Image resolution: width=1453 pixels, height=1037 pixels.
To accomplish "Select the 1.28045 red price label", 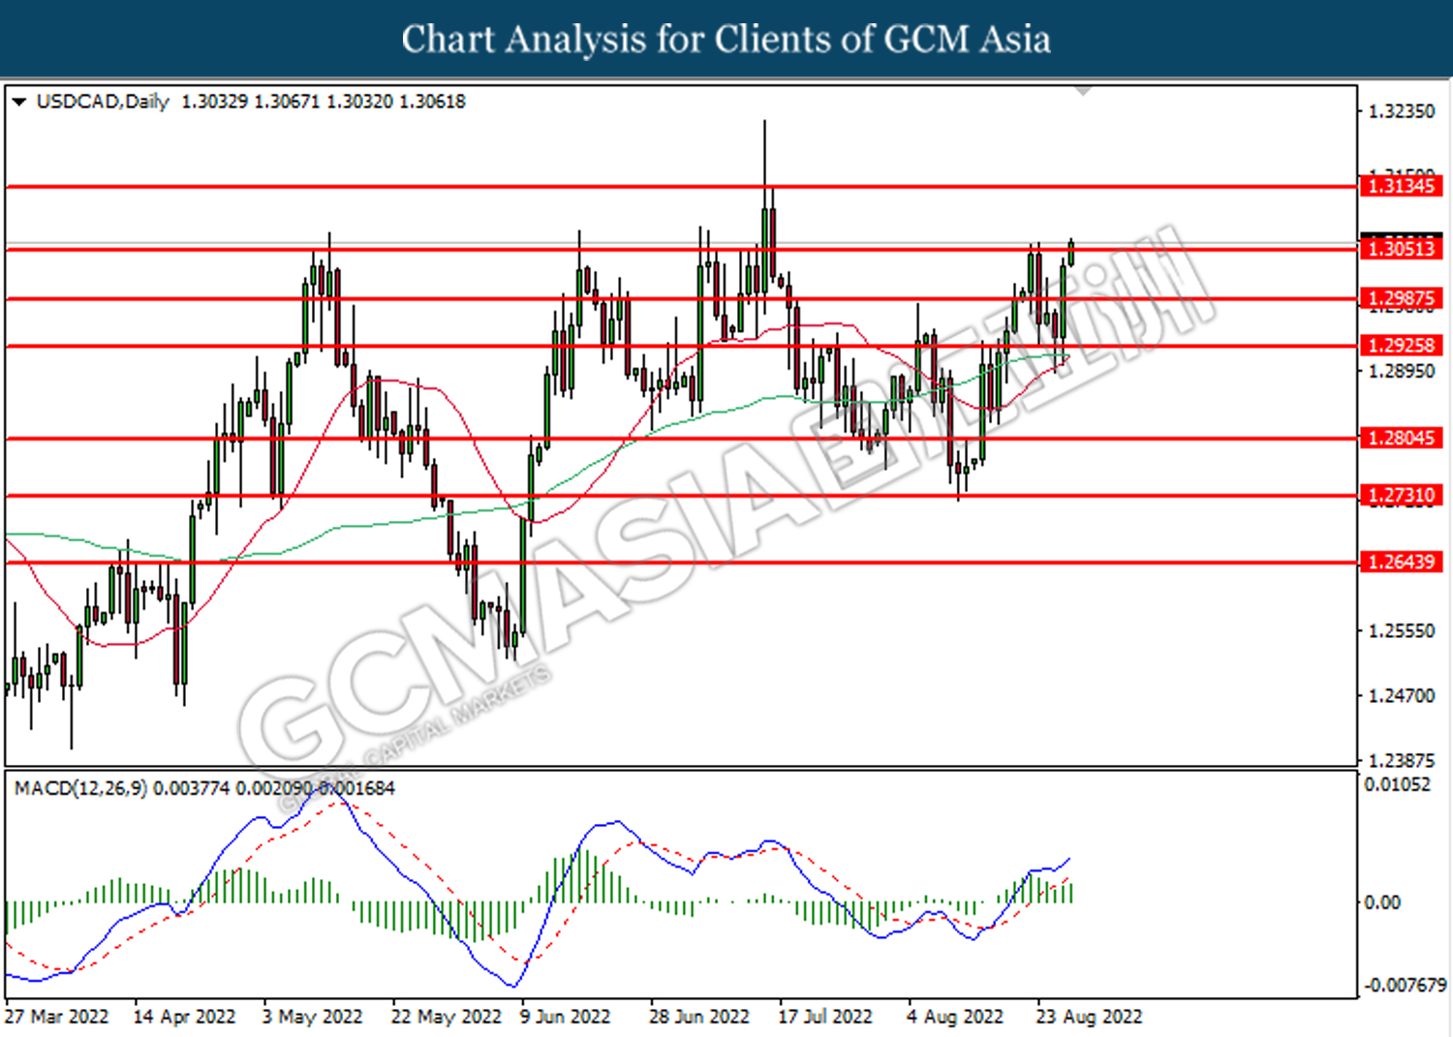I will point(1402,438).
